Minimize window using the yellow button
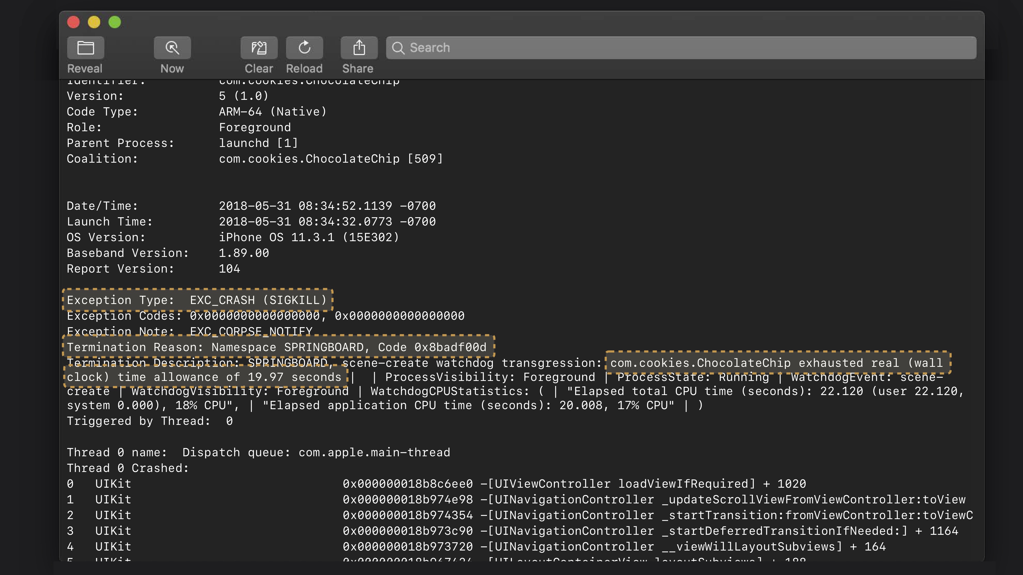The image size is (1023, 575). 94,22
